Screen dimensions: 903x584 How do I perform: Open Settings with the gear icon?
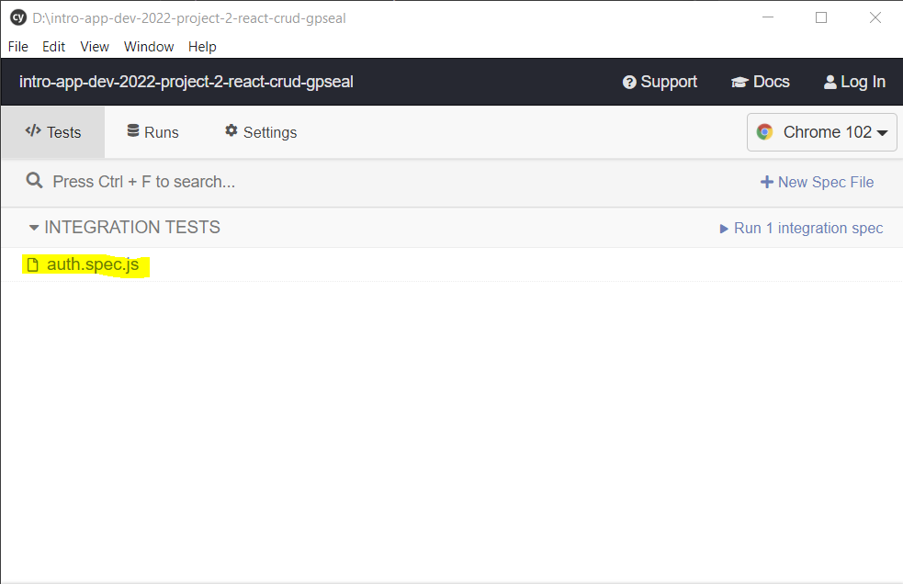[x=230, y=131]
